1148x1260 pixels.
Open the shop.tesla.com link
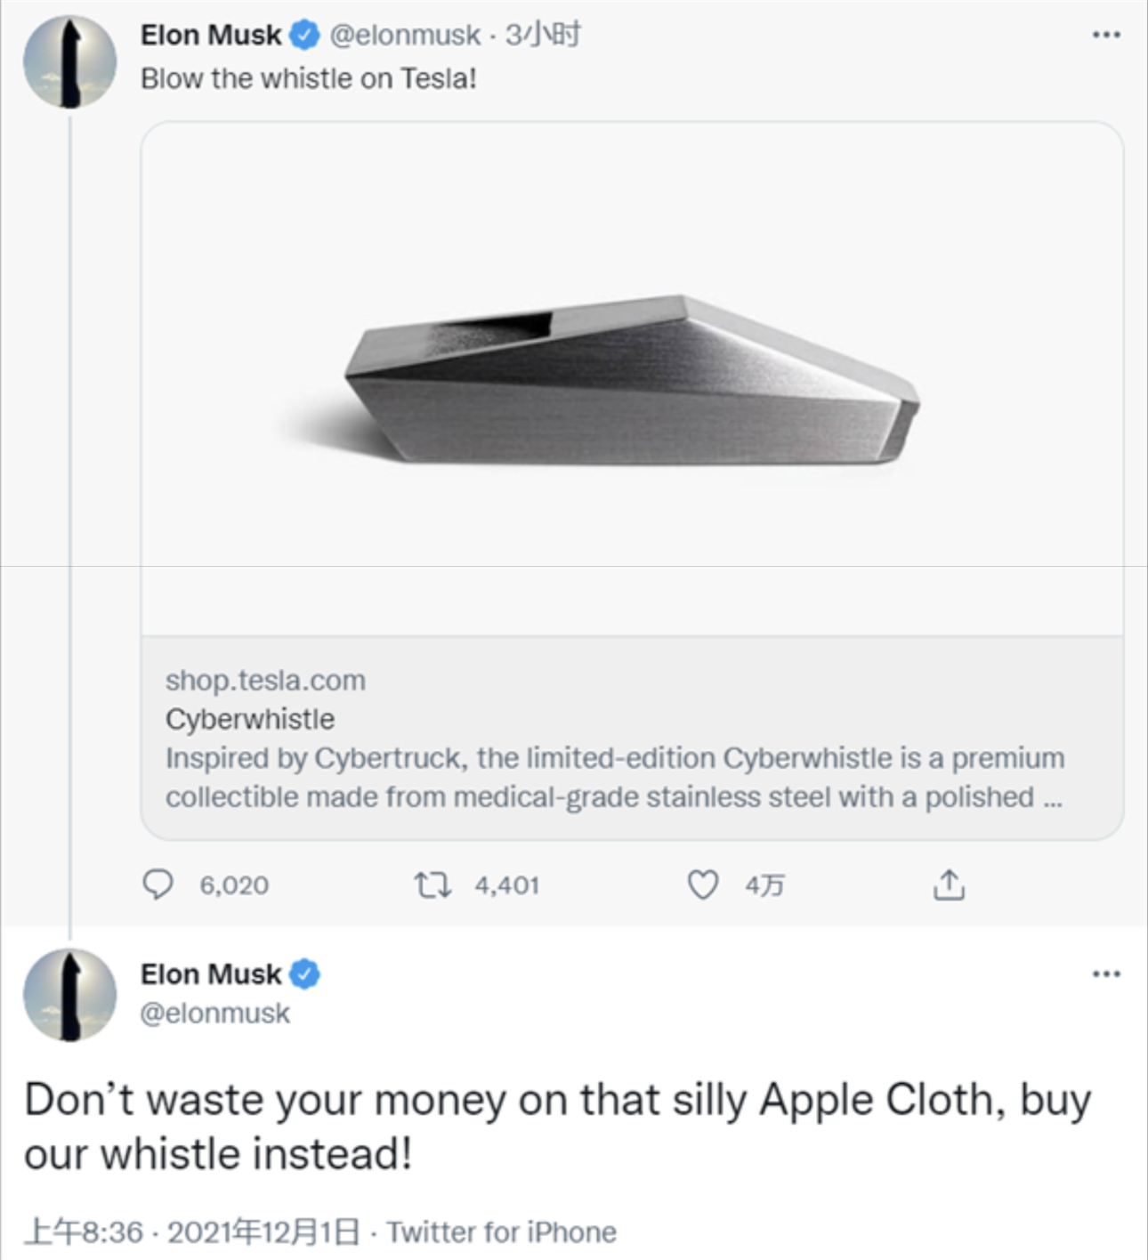(x=264, y=680)
